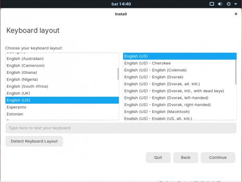Screen dimensions: 242x182
Task: Select English (Nigeria) layout
Action: (x=62, y=80)
